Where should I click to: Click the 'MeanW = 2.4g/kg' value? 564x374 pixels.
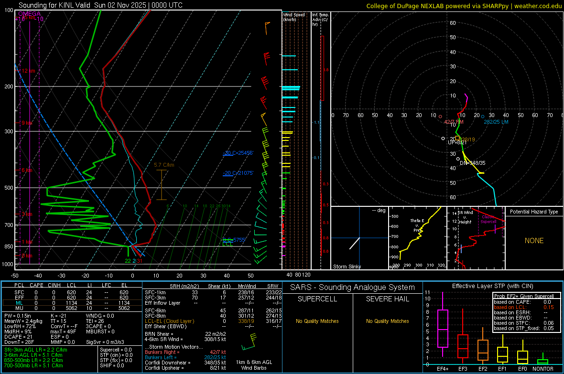23,321
